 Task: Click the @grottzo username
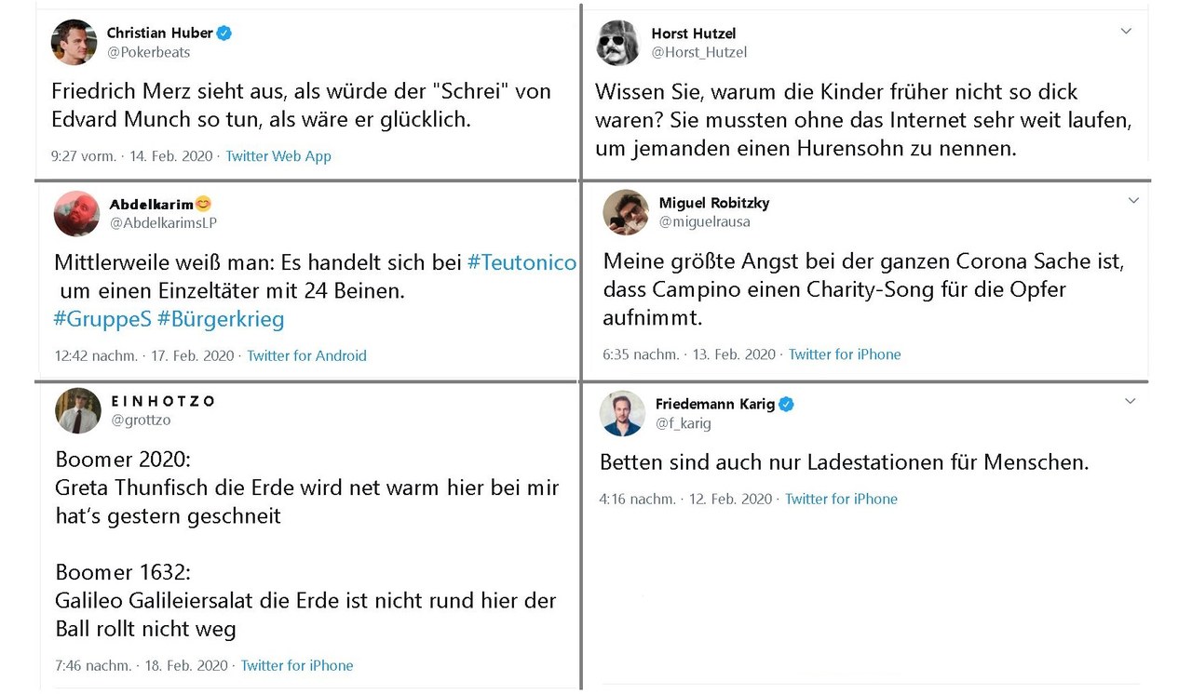click(x=142, y=420)
